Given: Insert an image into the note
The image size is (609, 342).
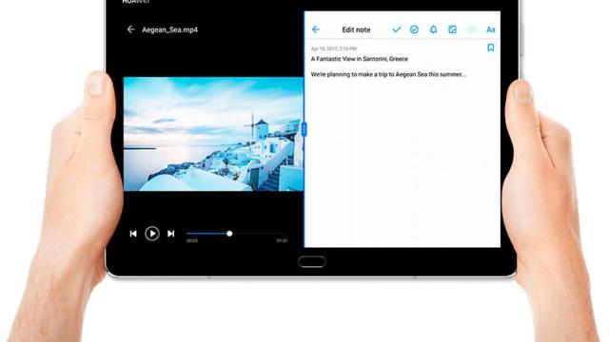Looking at the screenshot, I should coord(453,29).
